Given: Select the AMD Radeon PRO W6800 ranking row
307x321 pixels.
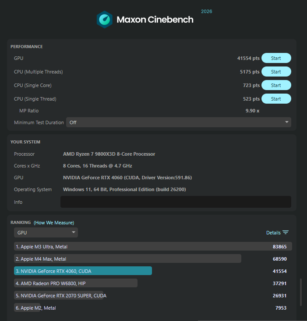Looking at the screenshot, I should pyautogui.click(x=153, y=283).
